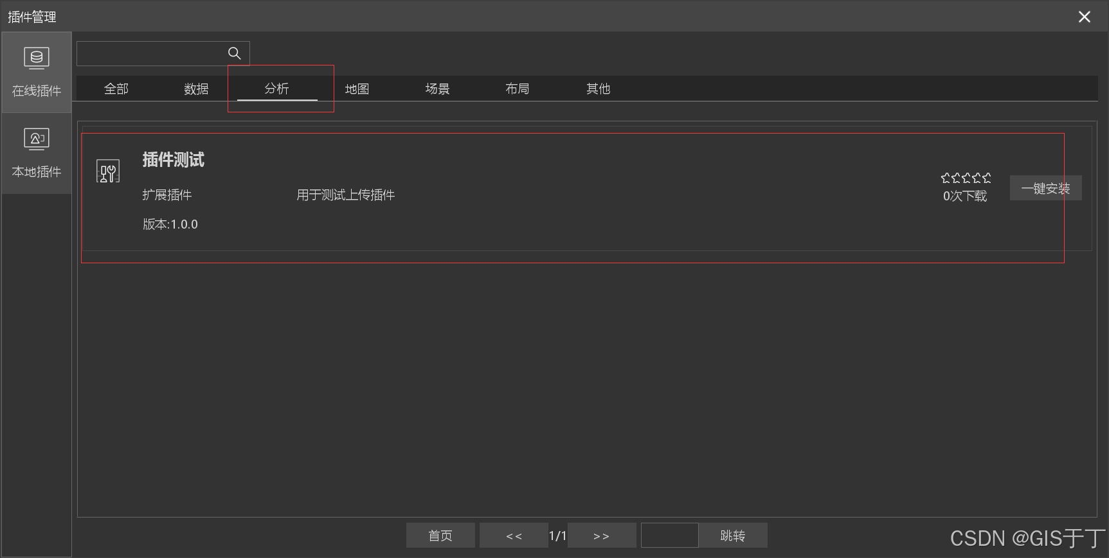Click the 插件测试 plugin tool icon
This screenshot has height=558, width=1109.
pos(108,171)
